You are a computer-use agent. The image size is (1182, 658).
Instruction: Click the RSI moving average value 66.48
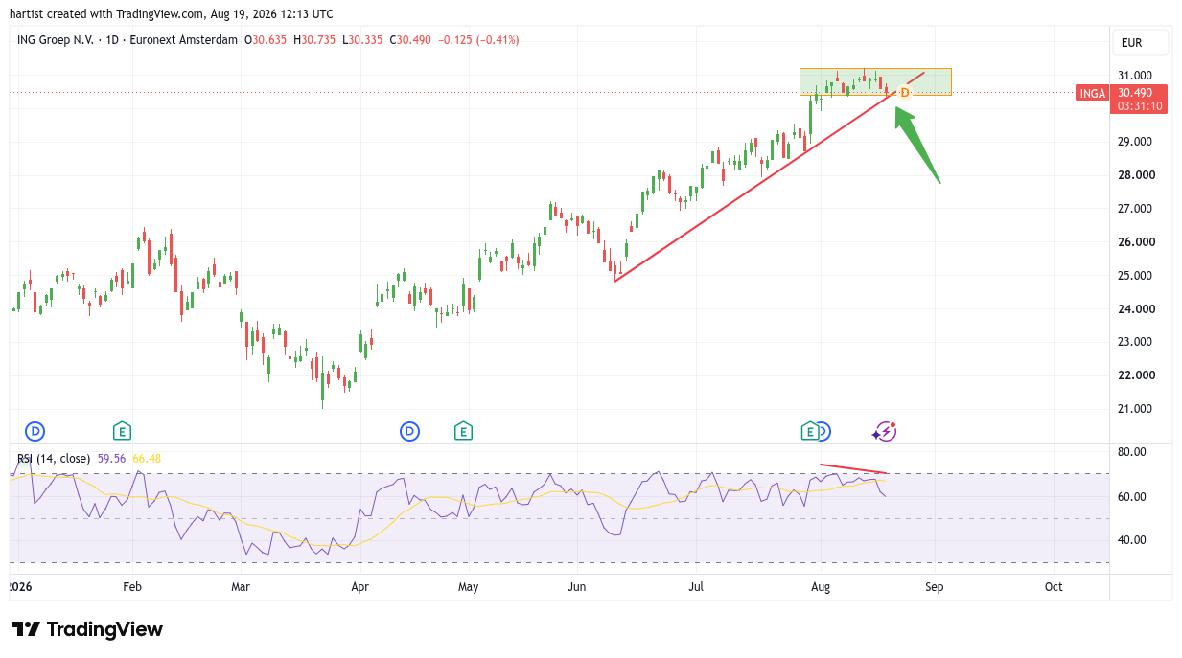click(x=147, y=458)
